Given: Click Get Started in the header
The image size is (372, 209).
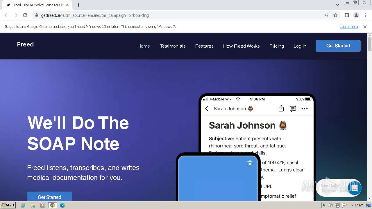Looking at the screenshot, I should pos(338,46).
